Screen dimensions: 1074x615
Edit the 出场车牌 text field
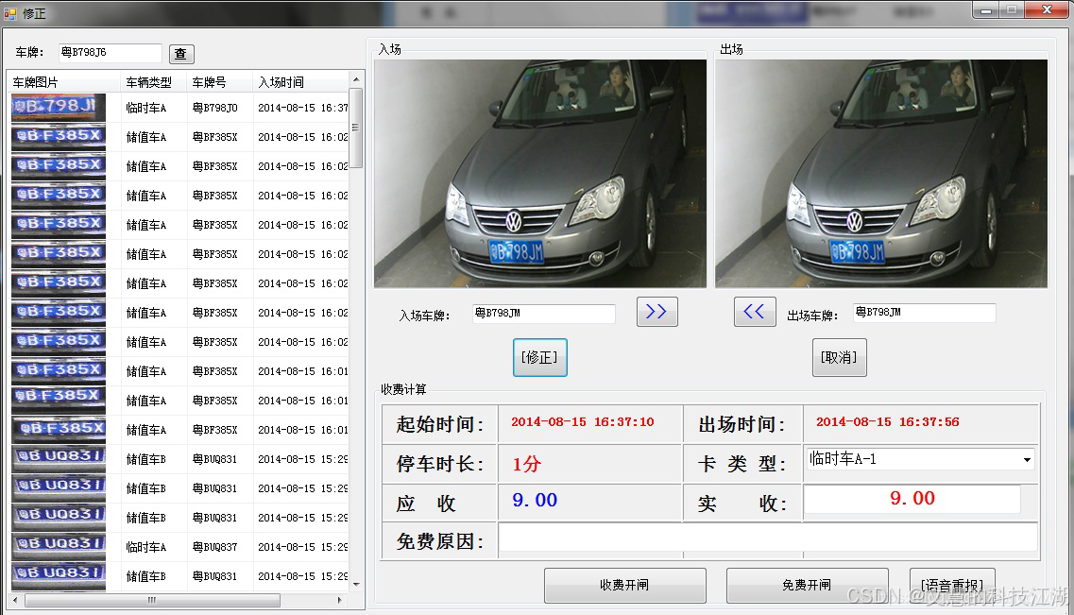pyautogui.click(x=924, y=313)
